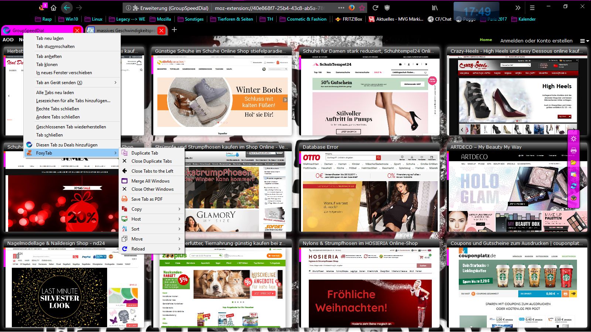Click the forward navigation arrow
Screen dimensions: 591x332
tap(79, 7)
